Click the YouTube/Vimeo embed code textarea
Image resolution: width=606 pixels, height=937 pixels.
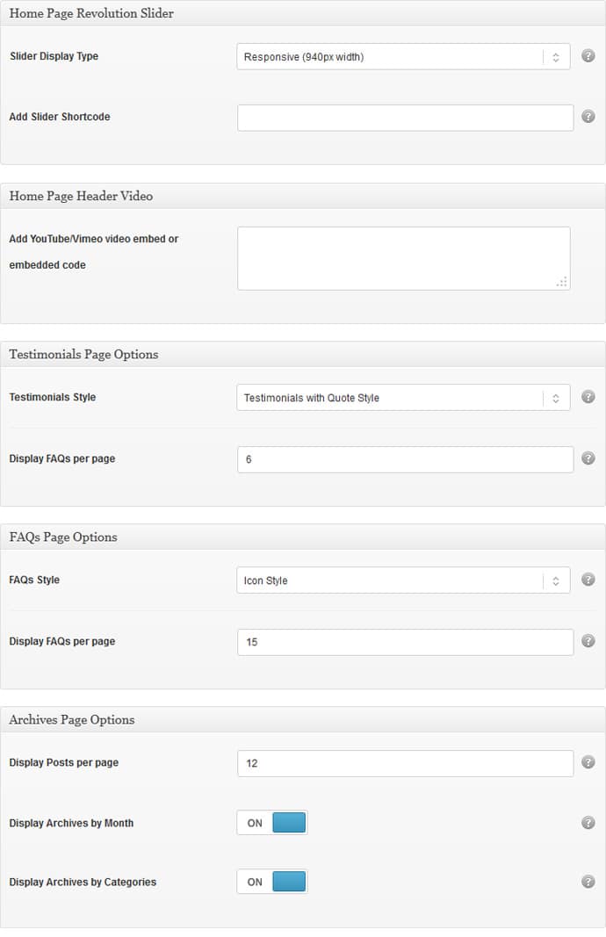coord(403,258)
